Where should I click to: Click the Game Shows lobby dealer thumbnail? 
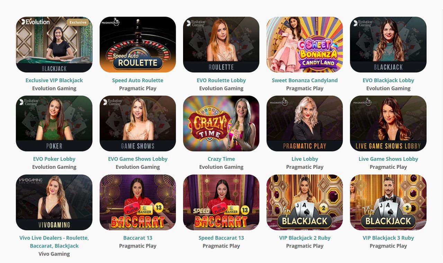(x=138, y=124)
